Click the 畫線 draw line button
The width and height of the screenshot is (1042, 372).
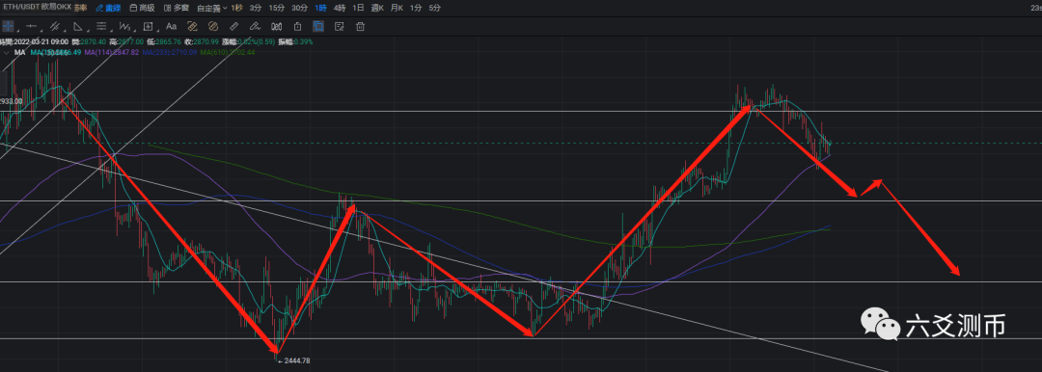click(x=108, y=8)
